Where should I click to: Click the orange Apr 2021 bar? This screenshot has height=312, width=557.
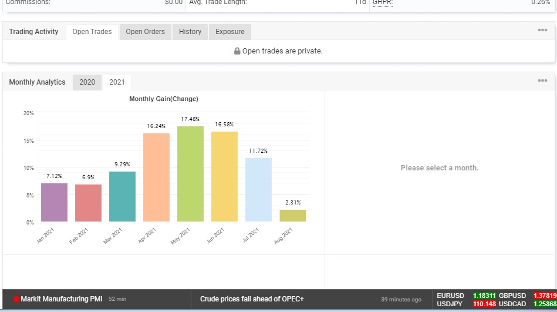[x=156, y=177]
